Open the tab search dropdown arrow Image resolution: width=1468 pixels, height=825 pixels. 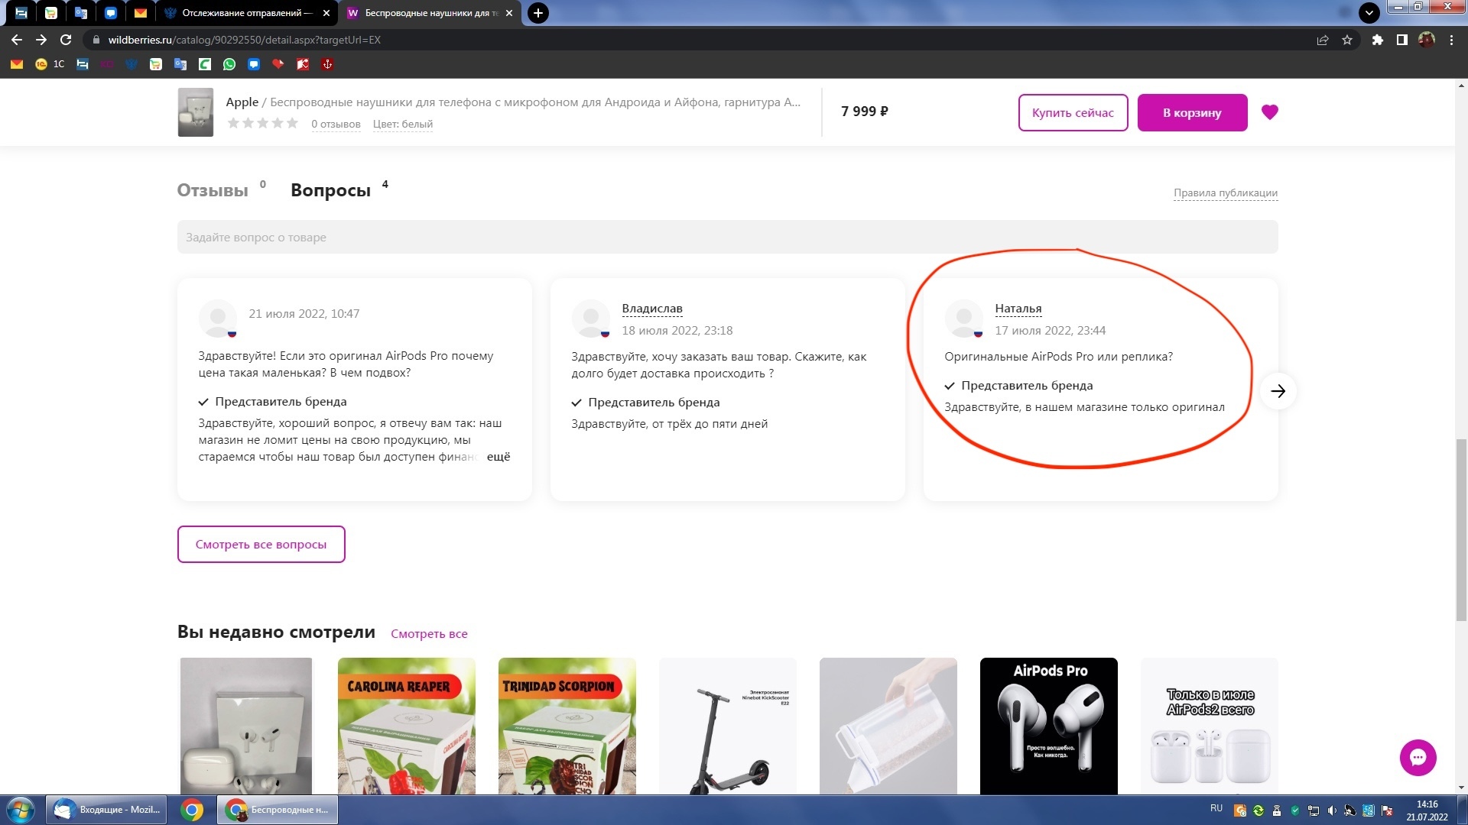(1369, 13)
